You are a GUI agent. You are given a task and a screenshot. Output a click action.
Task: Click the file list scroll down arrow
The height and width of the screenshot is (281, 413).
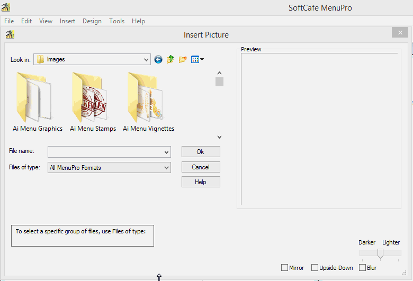coord(219,137)
